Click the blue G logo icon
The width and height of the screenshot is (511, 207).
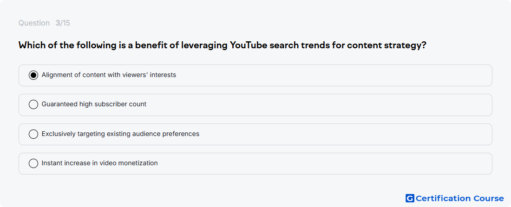(x=410, y=198)
